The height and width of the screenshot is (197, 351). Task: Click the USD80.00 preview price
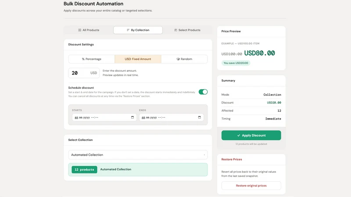[259, 53]
